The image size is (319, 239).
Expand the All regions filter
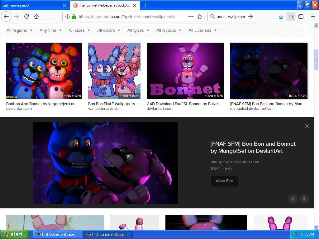tap(19, 30)
